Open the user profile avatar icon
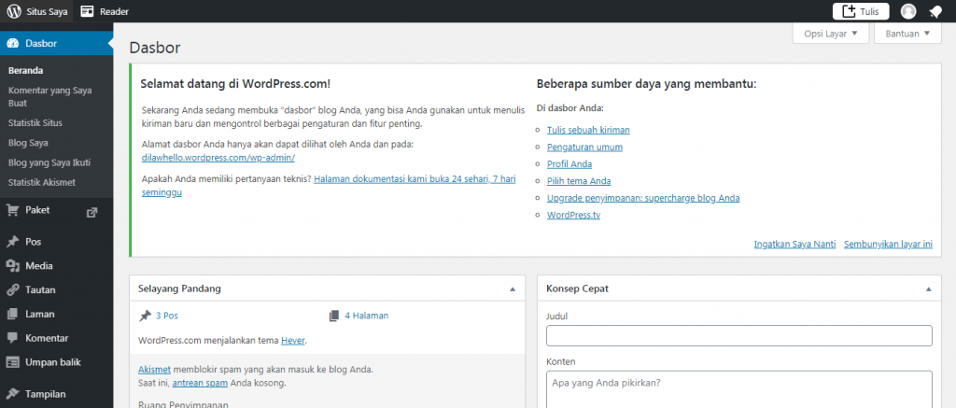The image size is (956, 408). pyautogui.click(x=908, y=11)
